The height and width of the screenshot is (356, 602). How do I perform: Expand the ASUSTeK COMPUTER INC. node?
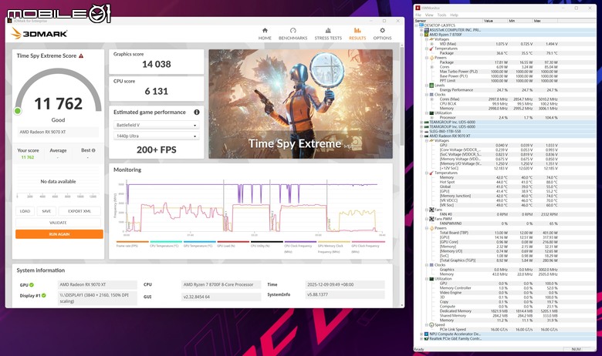click(x=421, y=30)
